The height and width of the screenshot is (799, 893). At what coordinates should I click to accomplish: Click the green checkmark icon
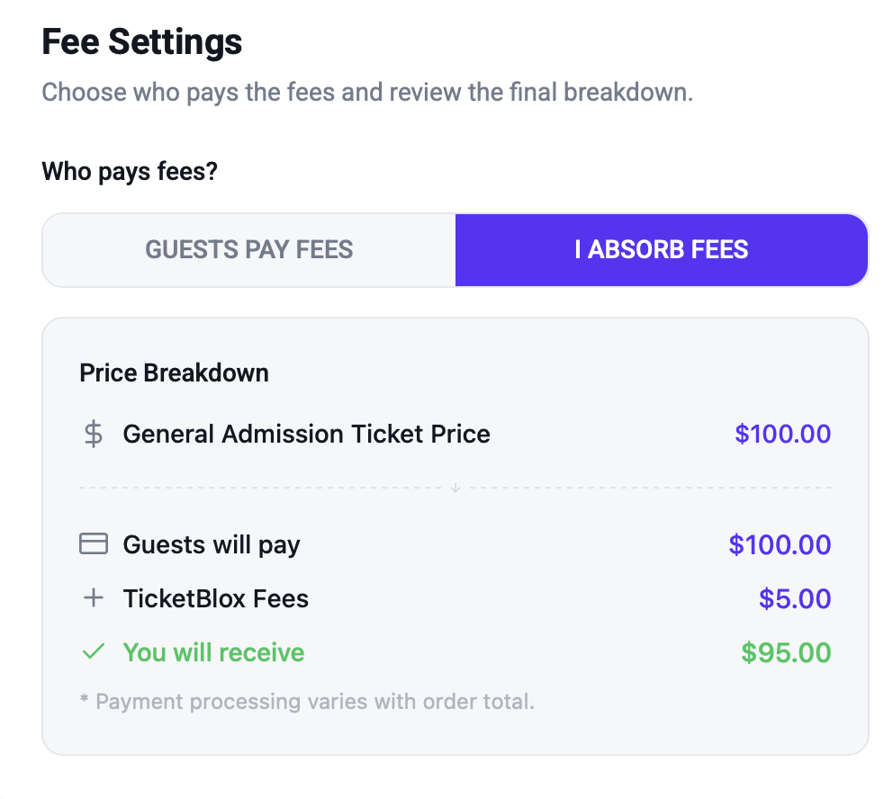(94, 651)
